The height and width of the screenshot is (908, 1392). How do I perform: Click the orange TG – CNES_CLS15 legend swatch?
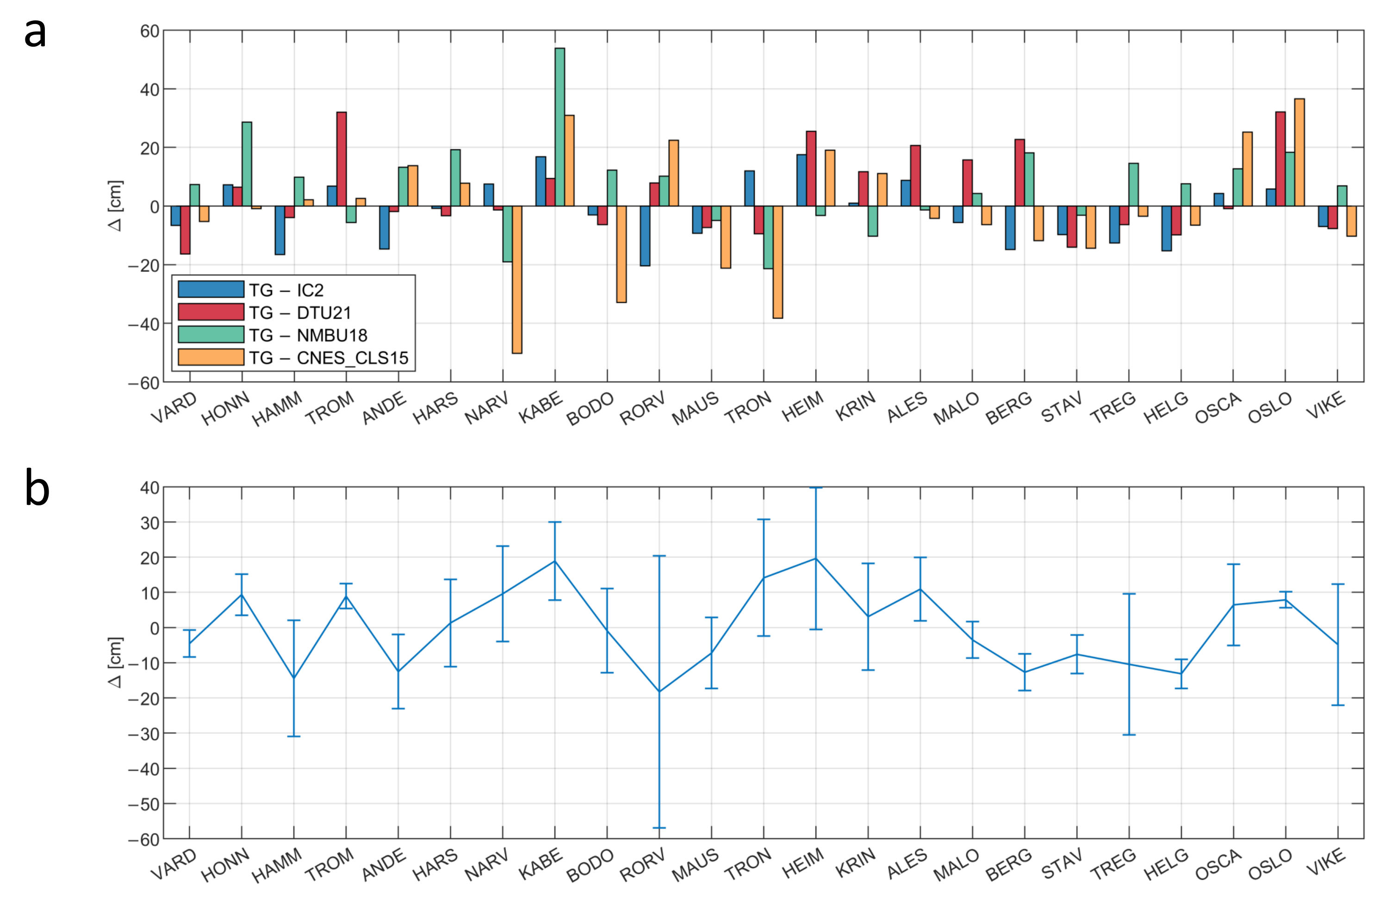211,357
